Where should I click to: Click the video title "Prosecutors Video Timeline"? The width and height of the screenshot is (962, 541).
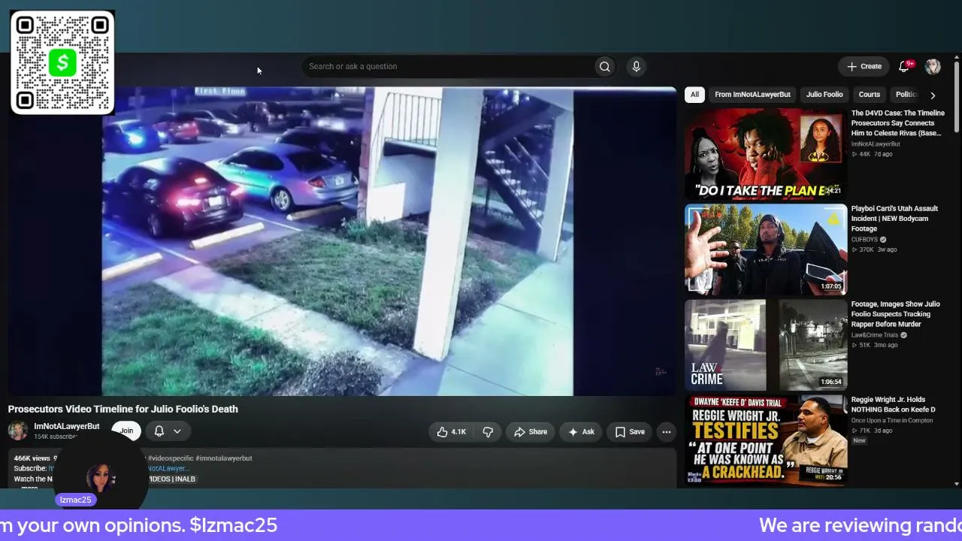[123, 410]
